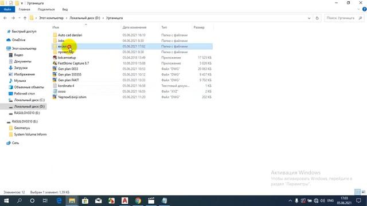Viewport: 367px width, 206px height.
Task: Launch Google Chrome from the taskbar
Action: (x=138, y=201)
